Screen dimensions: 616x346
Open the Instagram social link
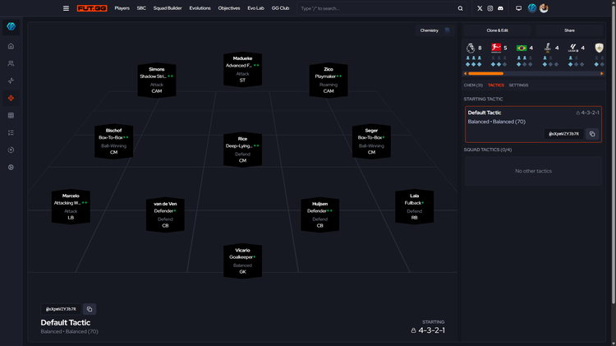tap(490, 8)
